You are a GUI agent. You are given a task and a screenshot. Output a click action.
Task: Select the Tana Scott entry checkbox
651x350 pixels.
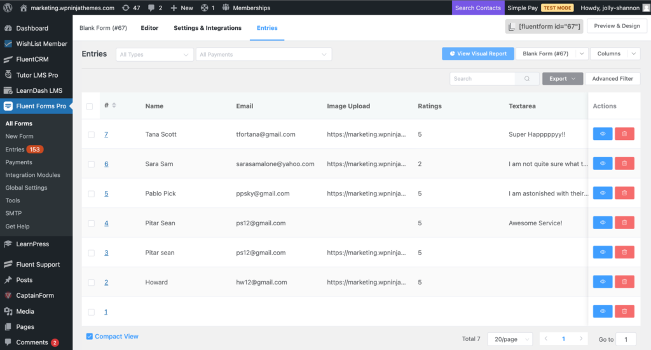pyautogui.click(x=92, y=135)
